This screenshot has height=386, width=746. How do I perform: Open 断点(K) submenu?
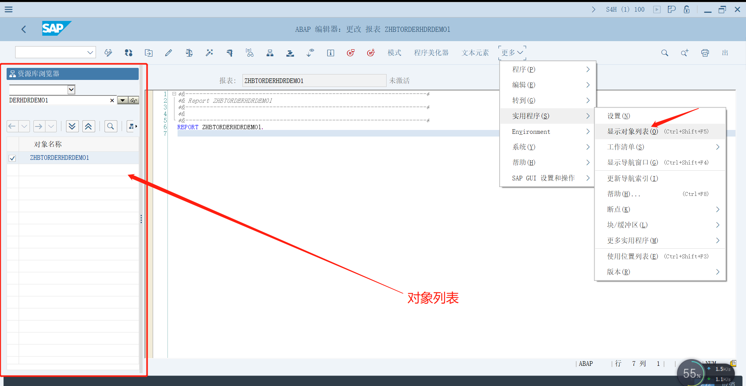660,209
